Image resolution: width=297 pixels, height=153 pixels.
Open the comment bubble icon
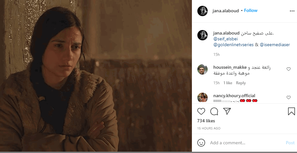(x=214, y=111)
